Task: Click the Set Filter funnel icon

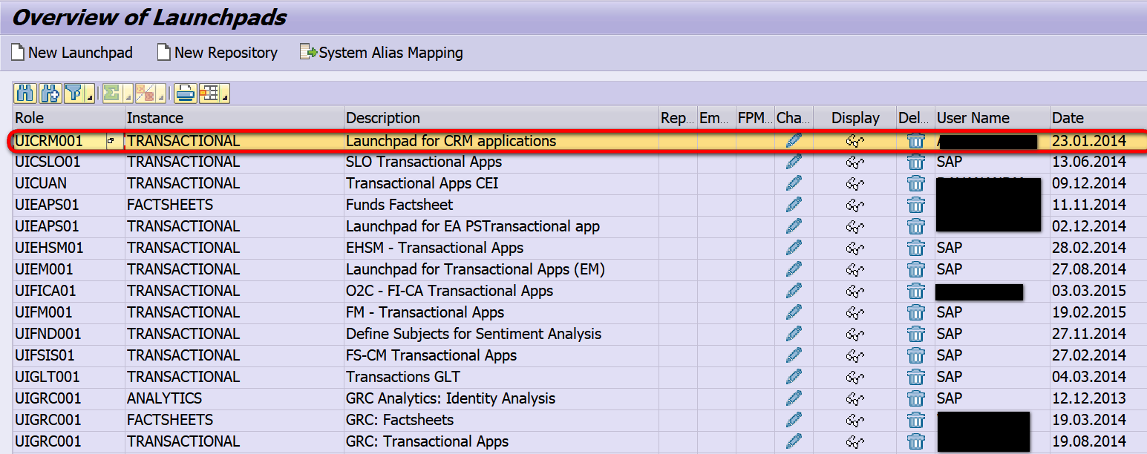Action: pos(73,93)
